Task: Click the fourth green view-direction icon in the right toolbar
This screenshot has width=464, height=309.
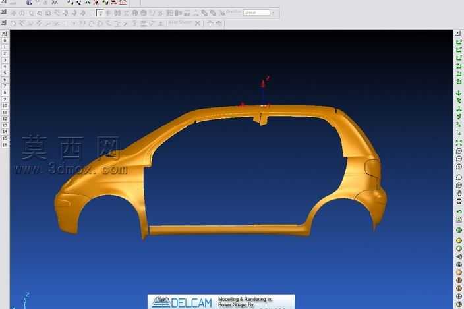Action: coord(459,66)
